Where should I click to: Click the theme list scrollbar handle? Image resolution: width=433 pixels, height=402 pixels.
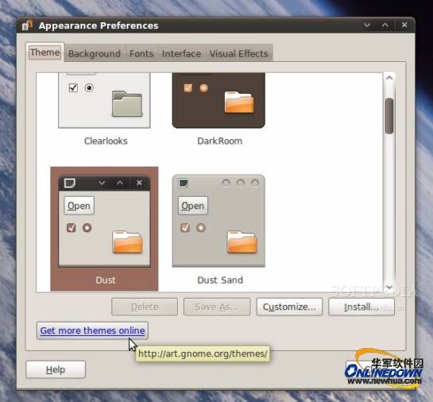(x=389, y=116)
